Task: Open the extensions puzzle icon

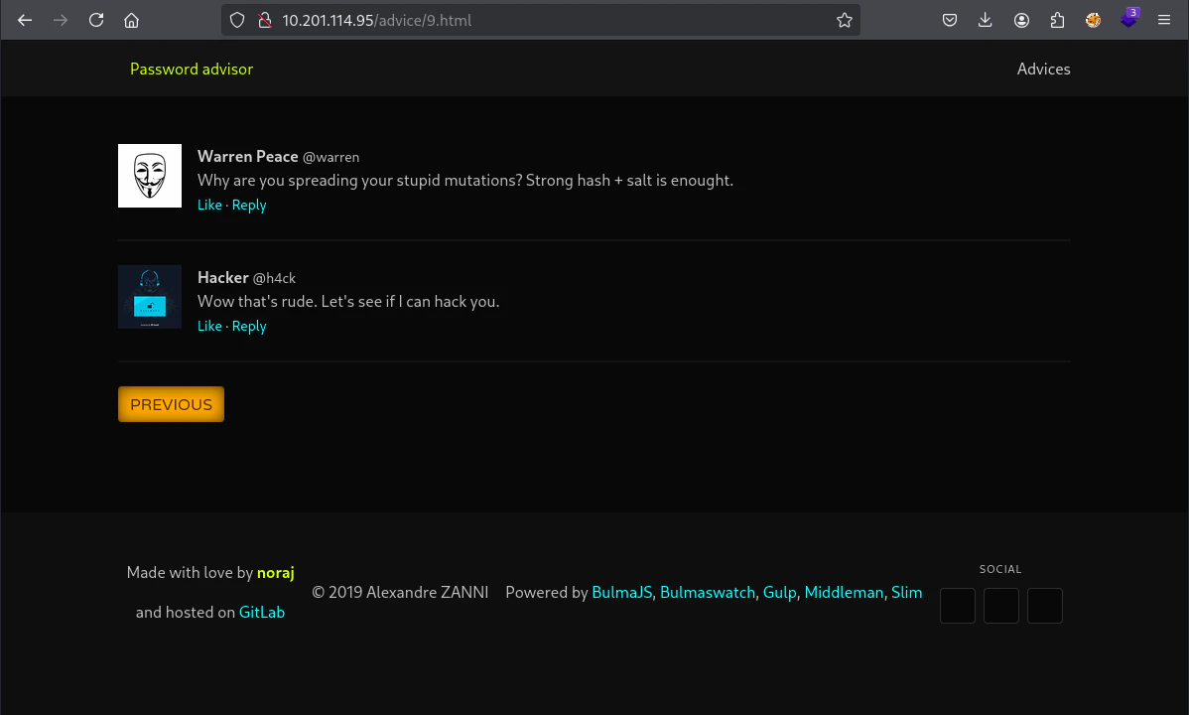Action: click(x=1057, y=21)
